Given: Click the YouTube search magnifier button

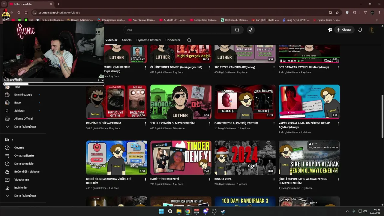Looking at the screenshot, I should [x=237, y=30].
